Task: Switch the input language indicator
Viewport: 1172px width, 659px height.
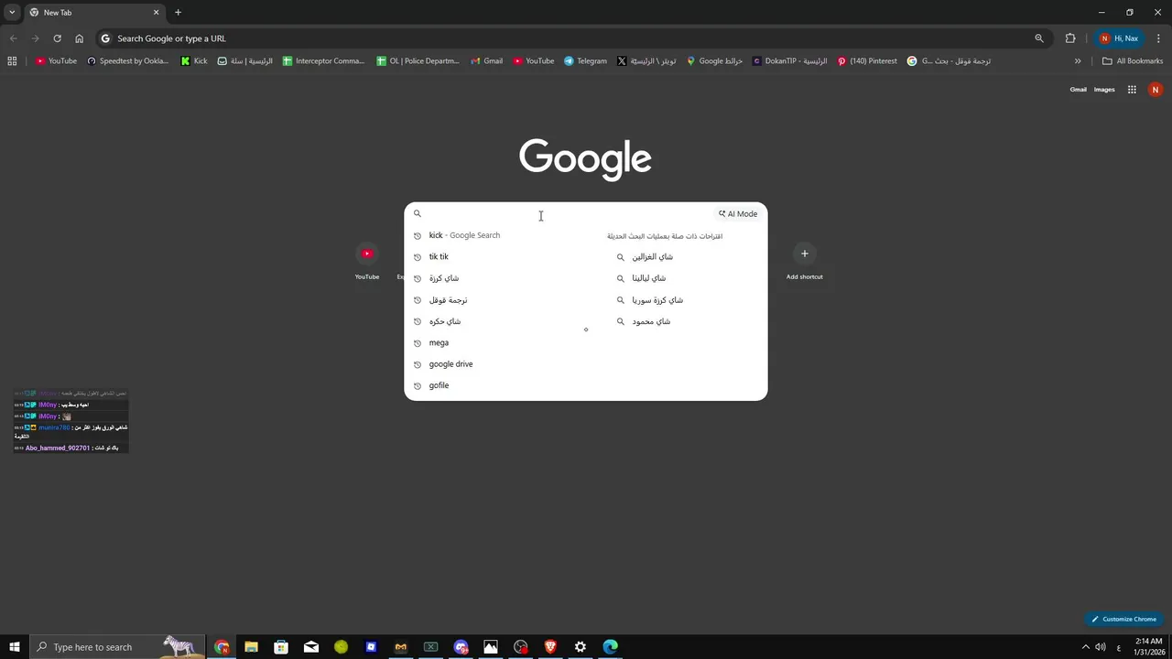Action: pos(1118,647)
